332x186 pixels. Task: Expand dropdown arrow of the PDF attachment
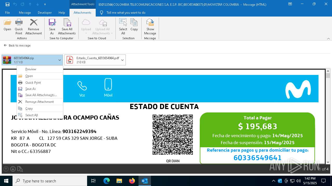click(x=122, y=60)
